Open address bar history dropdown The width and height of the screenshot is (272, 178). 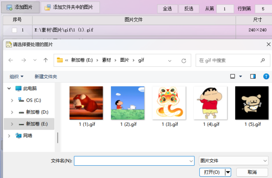click(x=170, y=61)
